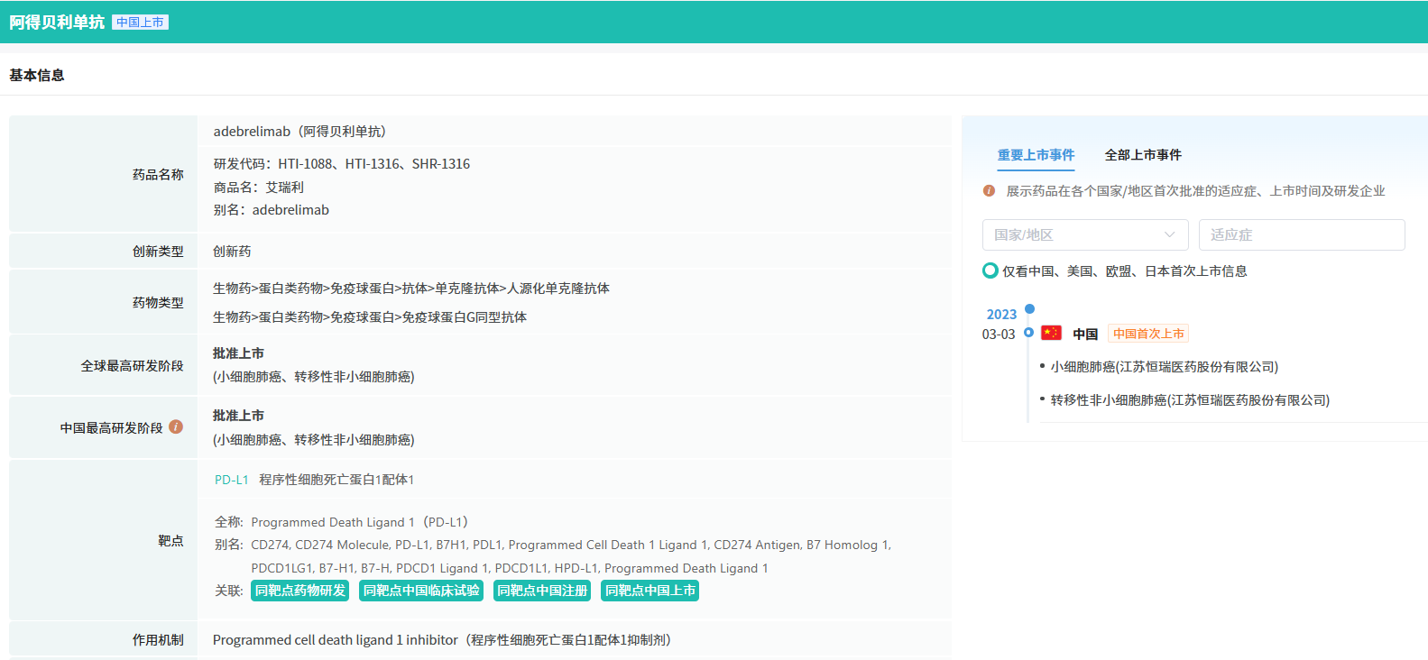Click the 同靶点中国注册 button
The height and width of the screenshot is (660, 1428).
click(542, 591)
